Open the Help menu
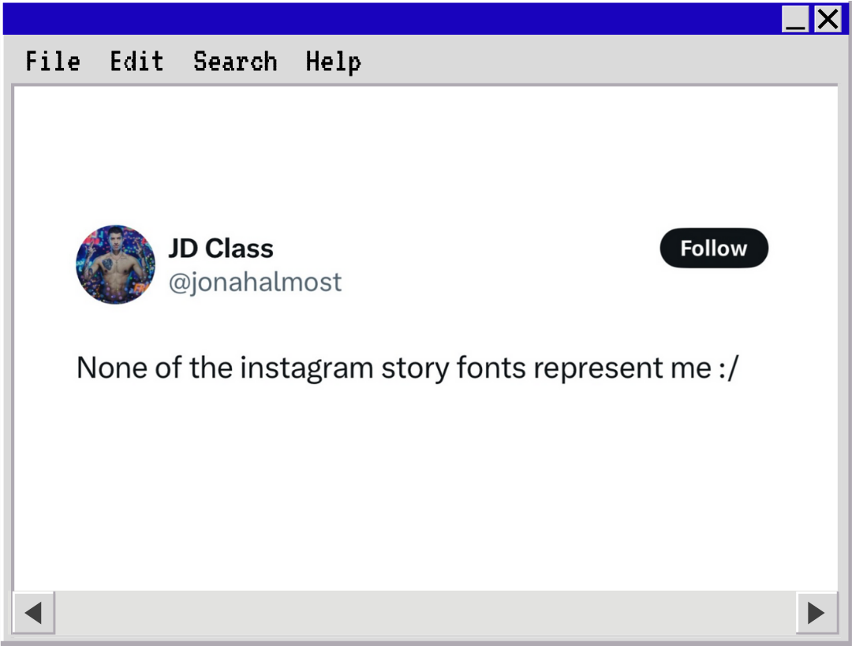Screen dimensions: 852x646 pos(333,62)
